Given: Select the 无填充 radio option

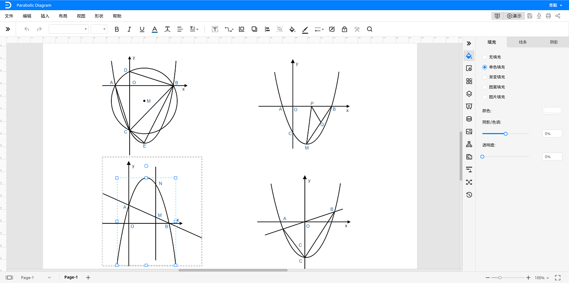Looking at the screenshot, I should click(484, 57).
